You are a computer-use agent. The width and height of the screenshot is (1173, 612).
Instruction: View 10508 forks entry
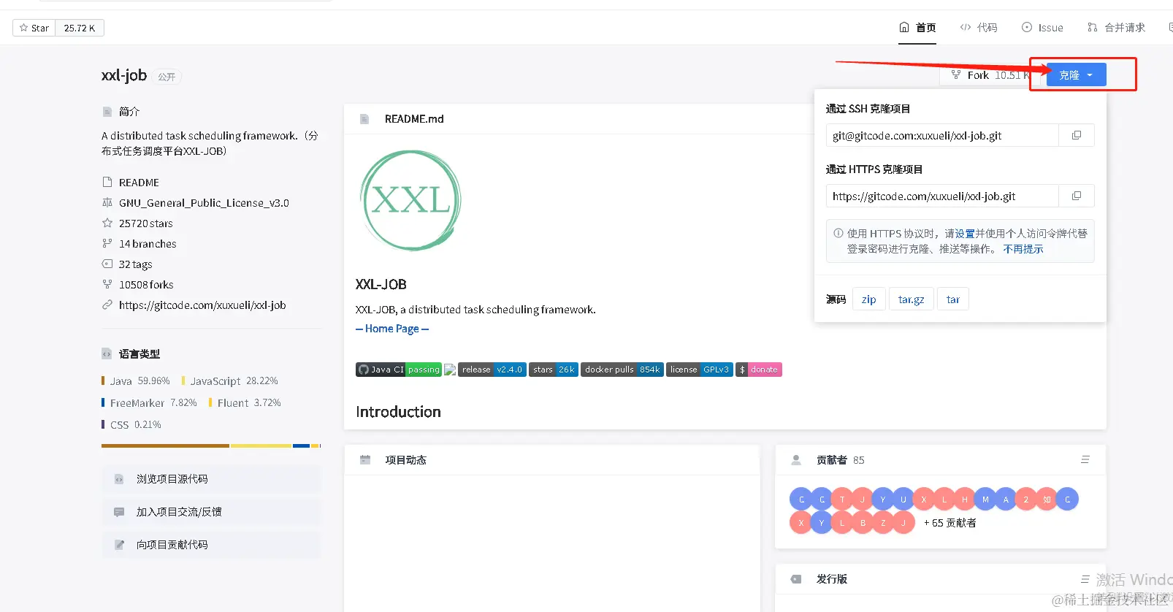pyautogui.click(x=146, y=285)
